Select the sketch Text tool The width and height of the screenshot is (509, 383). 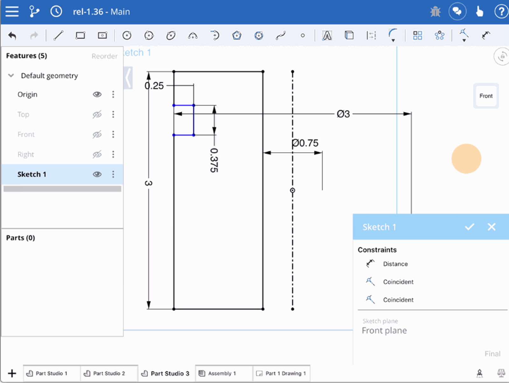(x=327, y=35)
